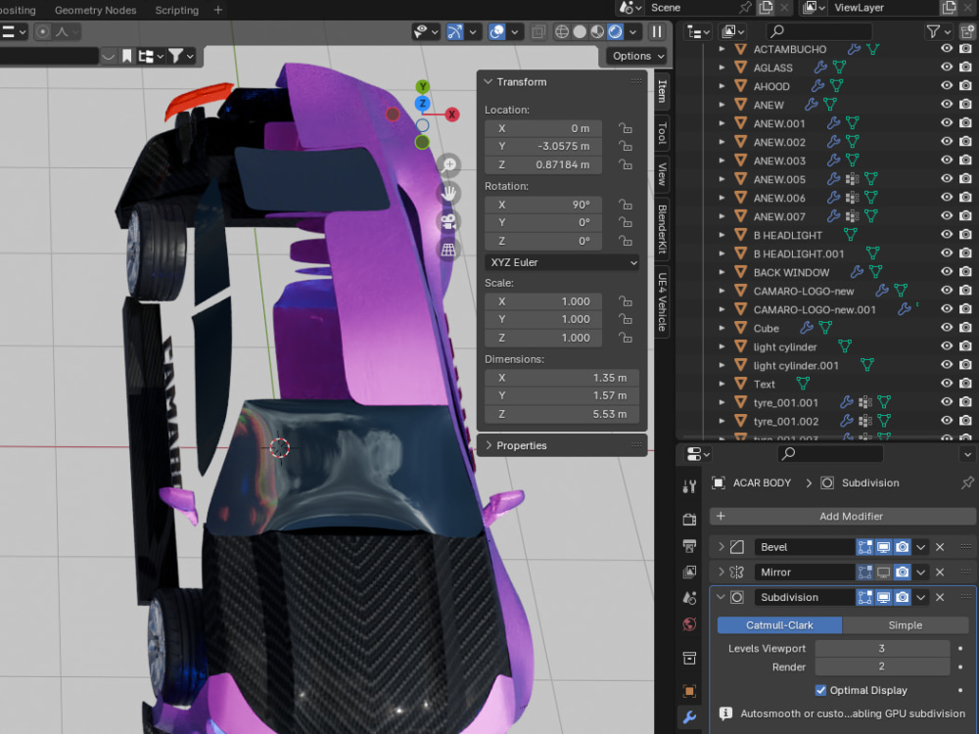Expand the Cube outliner row
Screen dimensions: 979x734
click(722, 328)
